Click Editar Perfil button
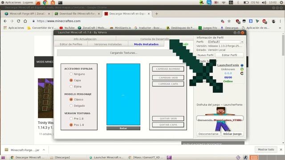285x160 pixels. point(229,55)
